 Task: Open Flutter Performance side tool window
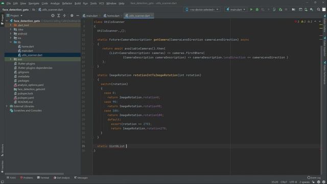325,73
